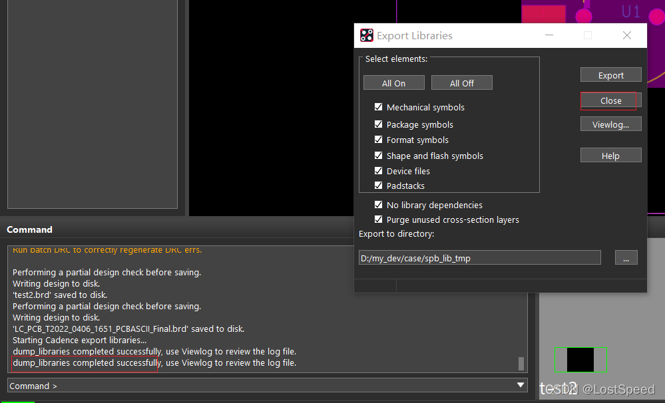Disable No library dependencies option
The width and height of the screenshot is (665, 403).
coord(379,205)
